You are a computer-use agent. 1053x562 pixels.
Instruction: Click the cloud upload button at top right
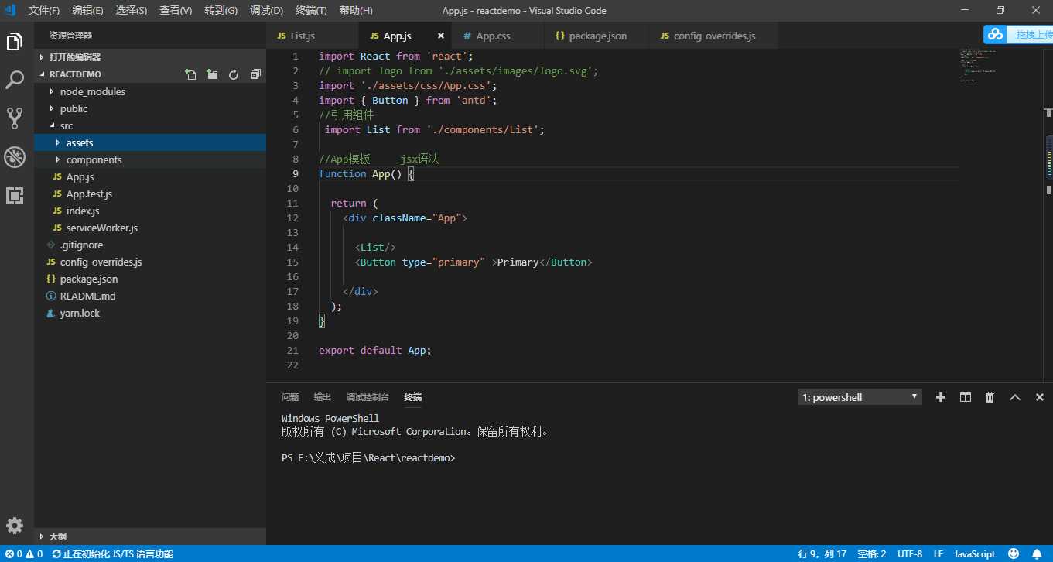tap(1018, 34)
